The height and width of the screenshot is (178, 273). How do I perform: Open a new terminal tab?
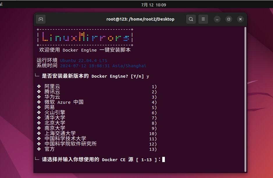click(x=41, y=19)
